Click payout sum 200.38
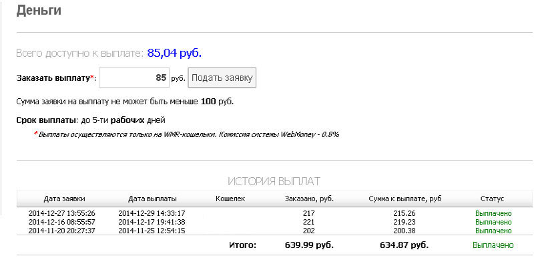 click(404, 231)
